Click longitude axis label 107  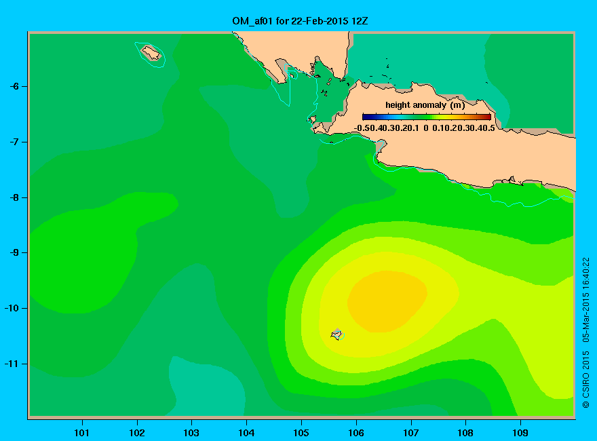tap(411, 433)
